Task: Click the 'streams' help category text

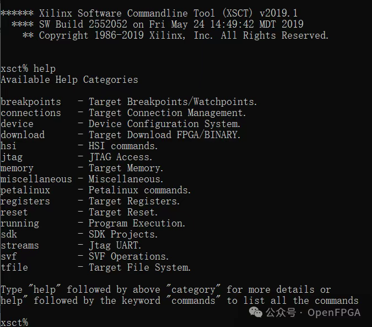Action: coord(20,245)
